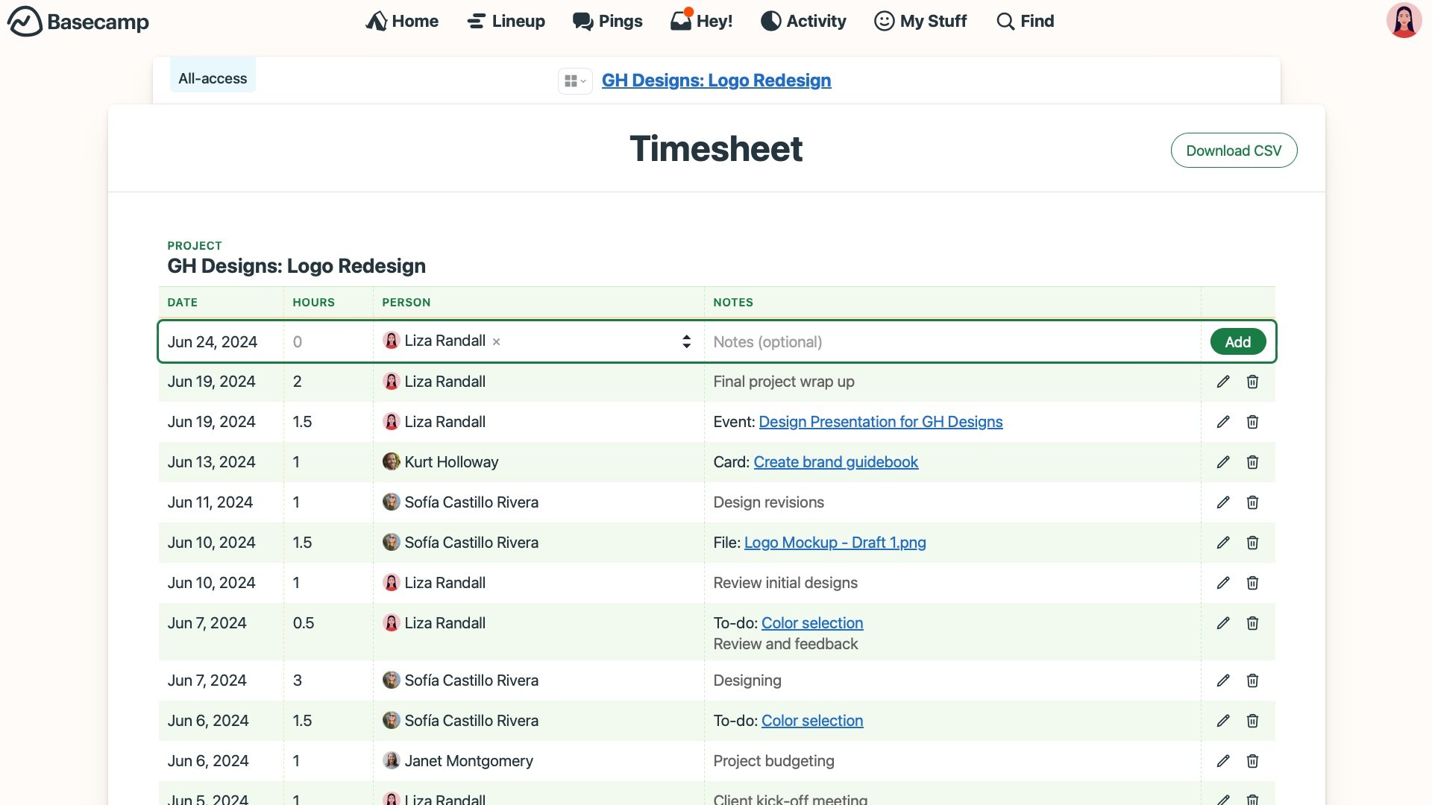Open the Lineup navigation item
The image size is (1432, 805).
point(506,21)
